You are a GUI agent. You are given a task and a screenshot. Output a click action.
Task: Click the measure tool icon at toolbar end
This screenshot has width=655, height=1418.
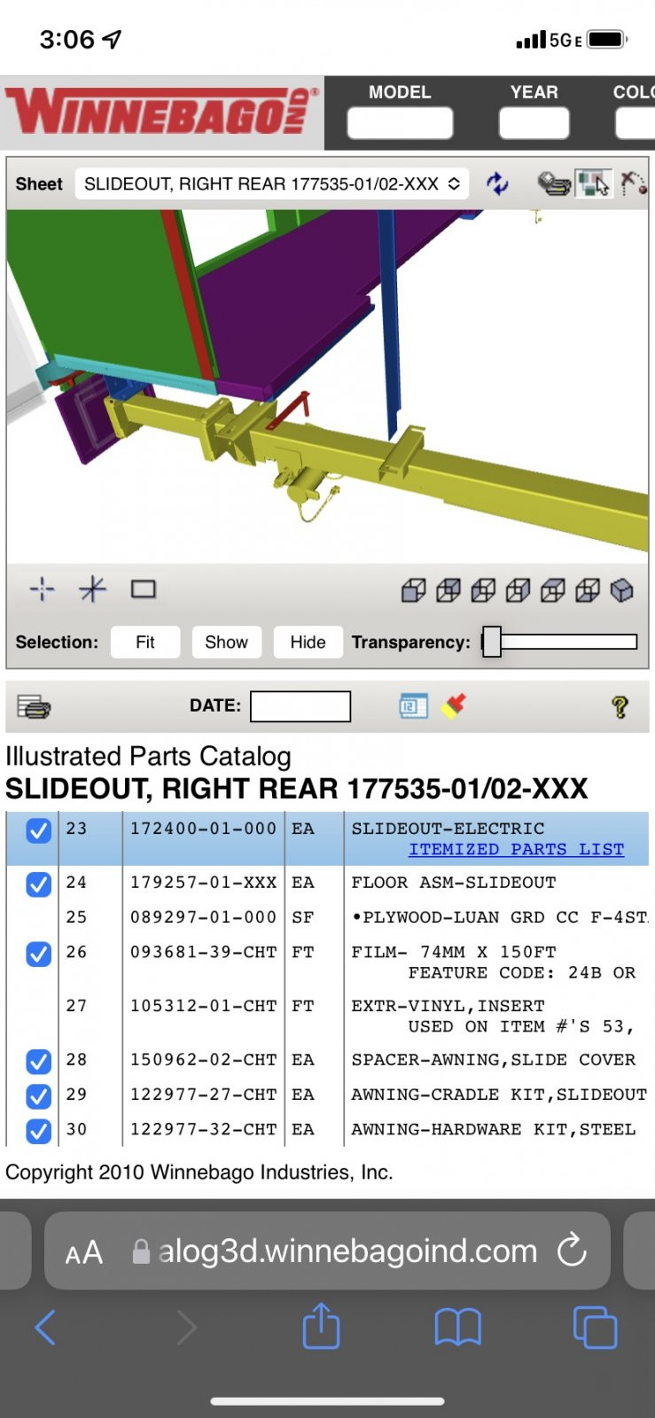click(x=633, y=183)
